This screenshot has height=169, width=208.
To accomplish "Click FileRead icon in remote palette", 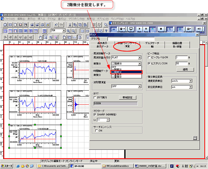I will click(122, 30).
